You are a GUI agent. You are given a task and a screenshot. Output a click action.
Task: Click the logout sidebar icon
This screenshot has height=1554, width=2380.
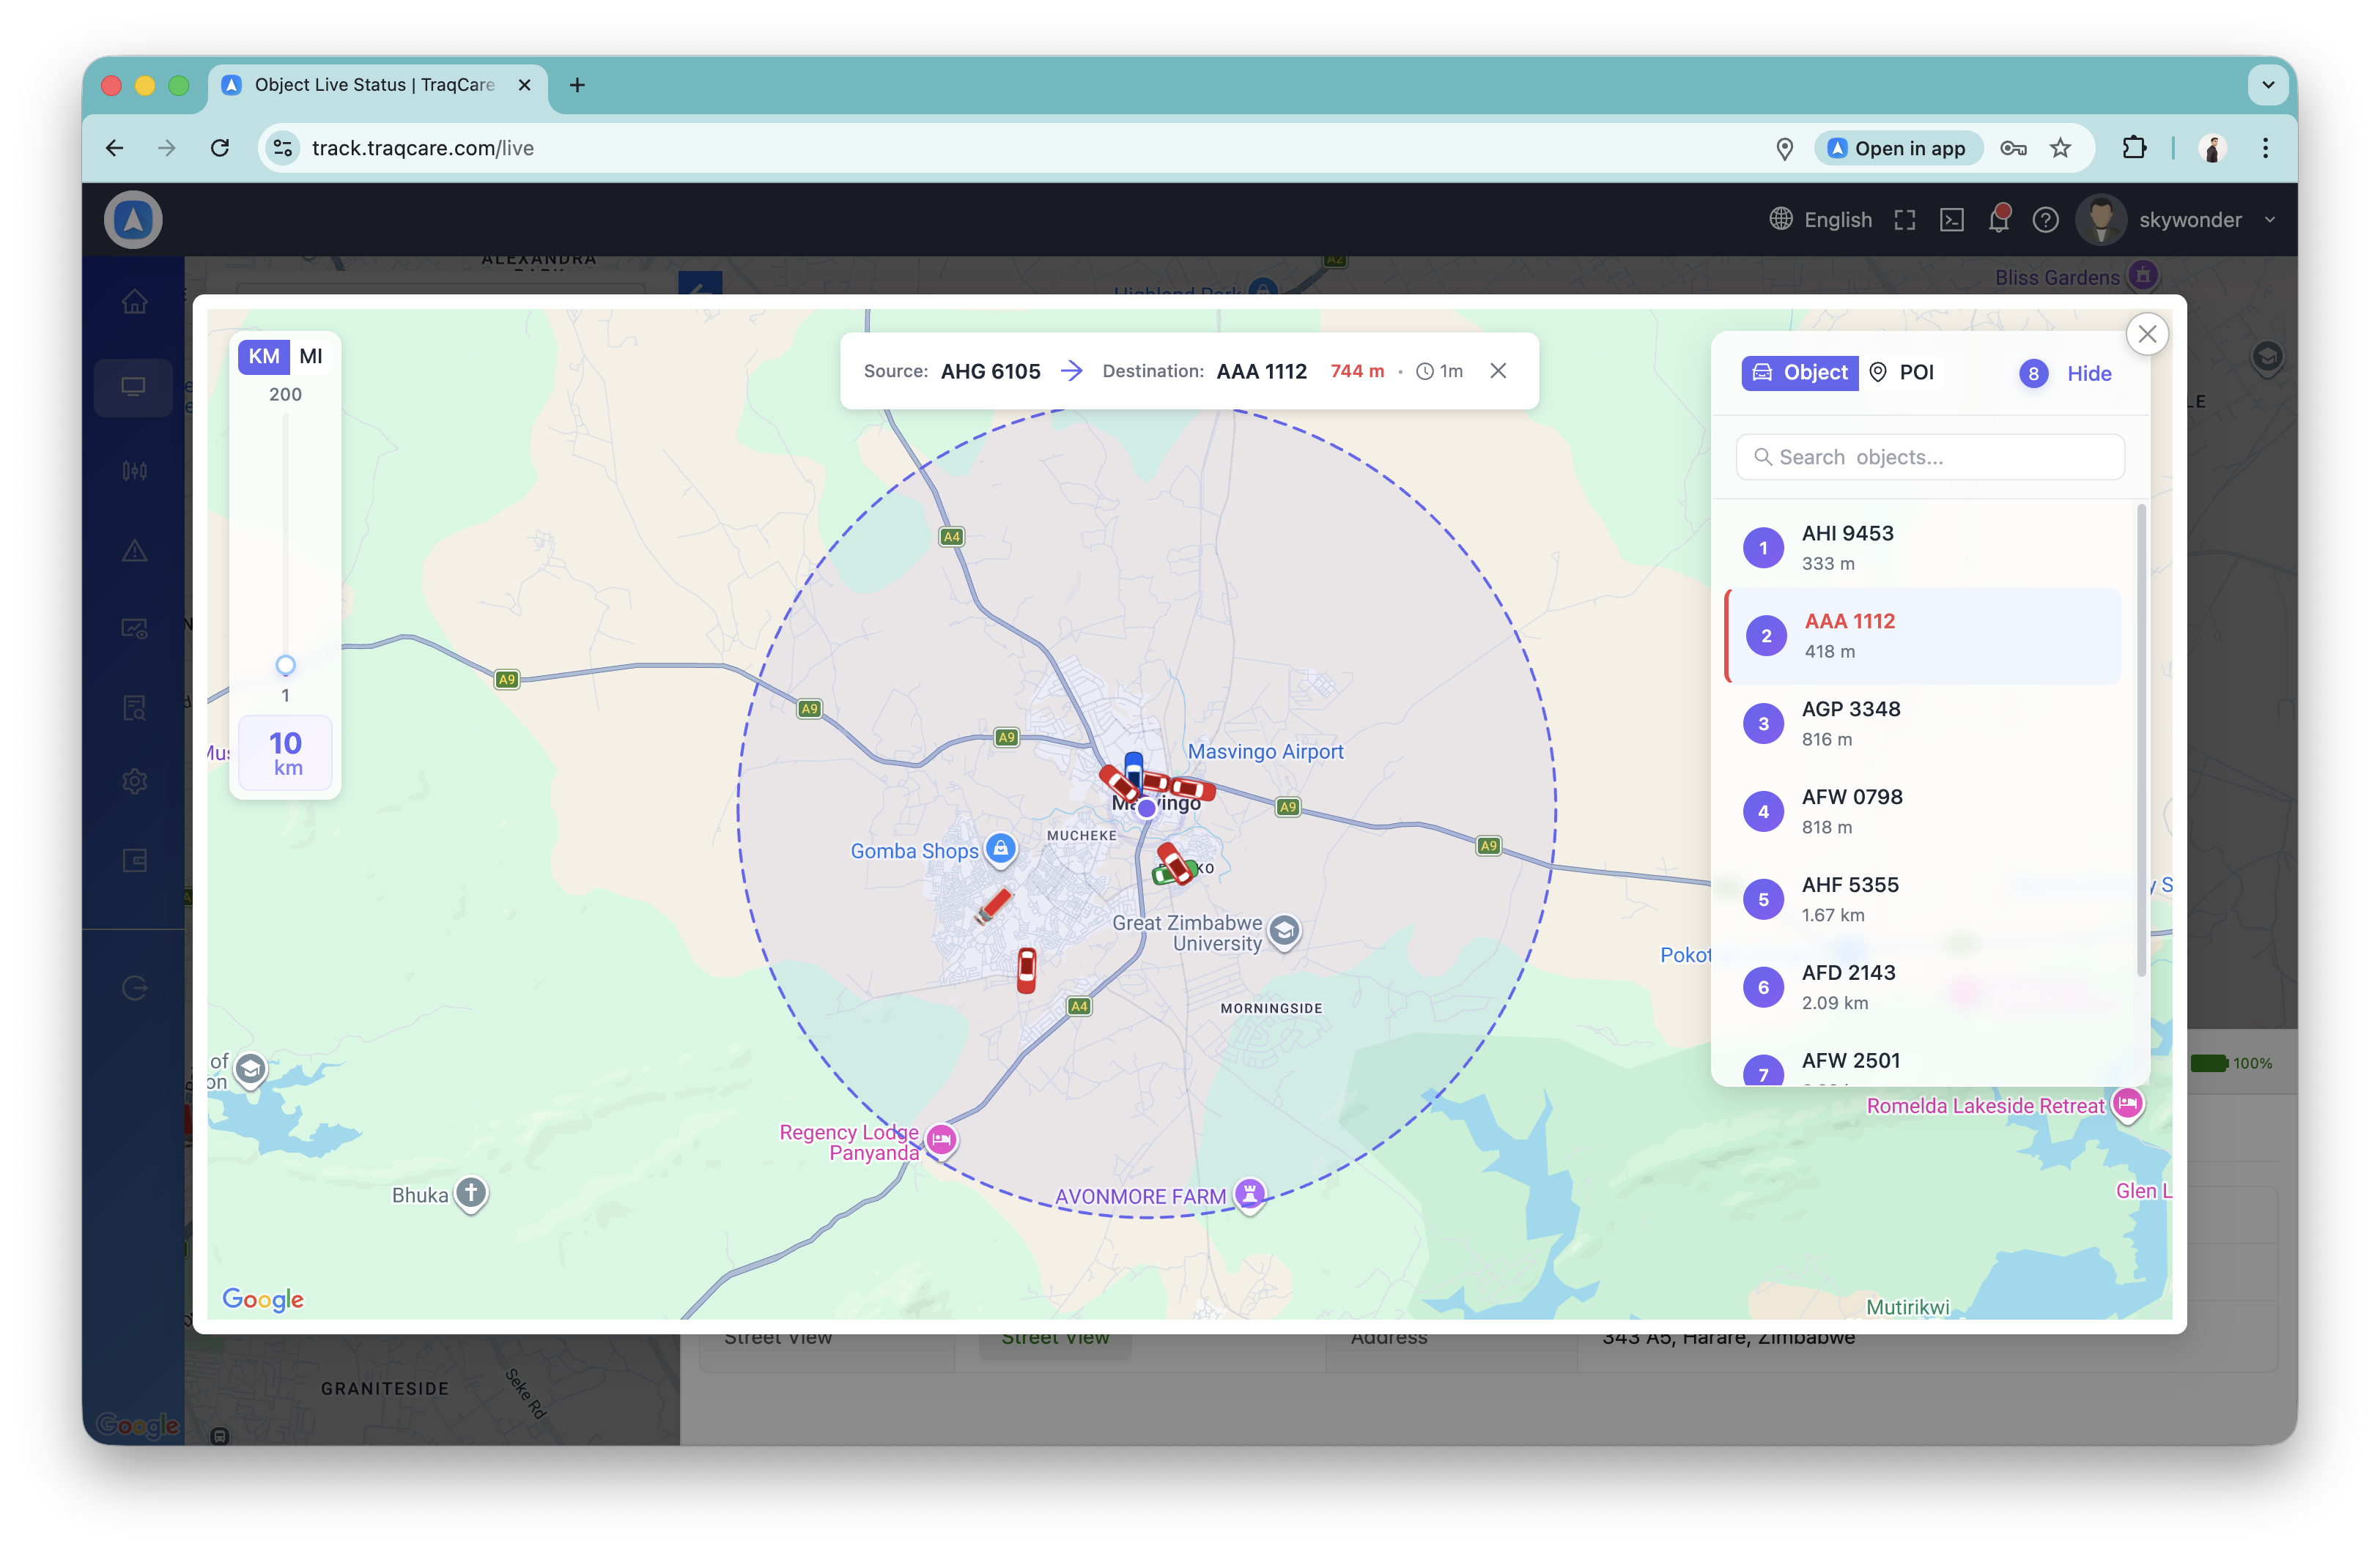point(135,989)
